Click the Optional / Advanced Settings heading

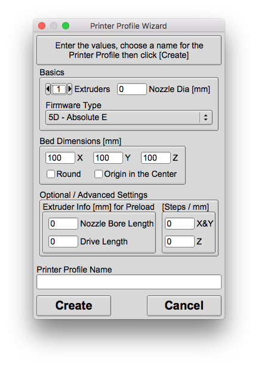point(94,195)
